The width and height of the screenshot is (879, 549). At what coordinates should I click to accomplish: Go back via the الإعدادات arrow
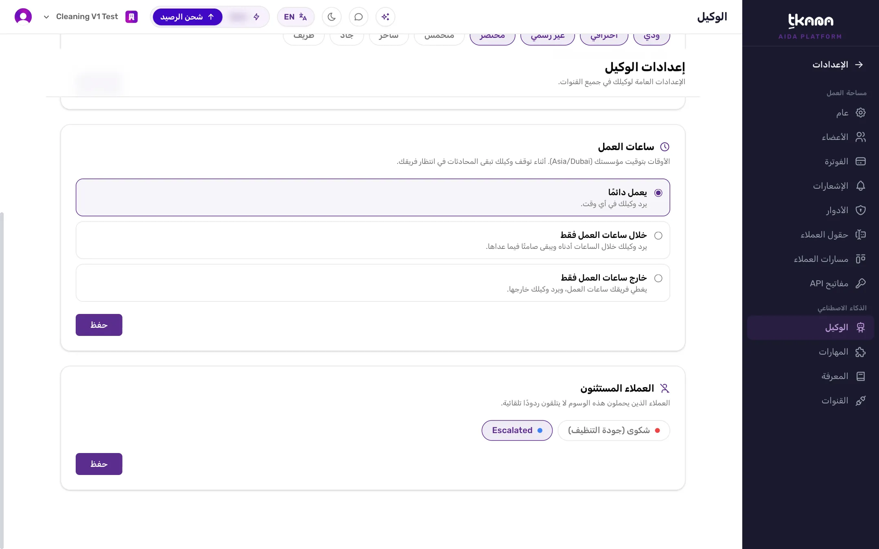[x=859, y=65]
